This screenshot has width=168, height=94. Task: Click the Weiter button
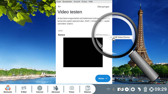[x=103, y=78]
